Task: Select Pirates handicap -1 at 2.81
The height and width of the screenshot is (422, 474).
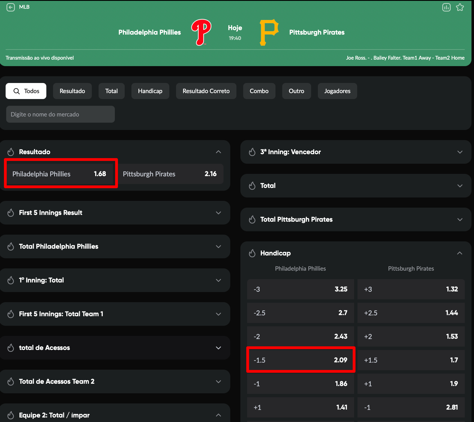Action: [x=411, y=407]
